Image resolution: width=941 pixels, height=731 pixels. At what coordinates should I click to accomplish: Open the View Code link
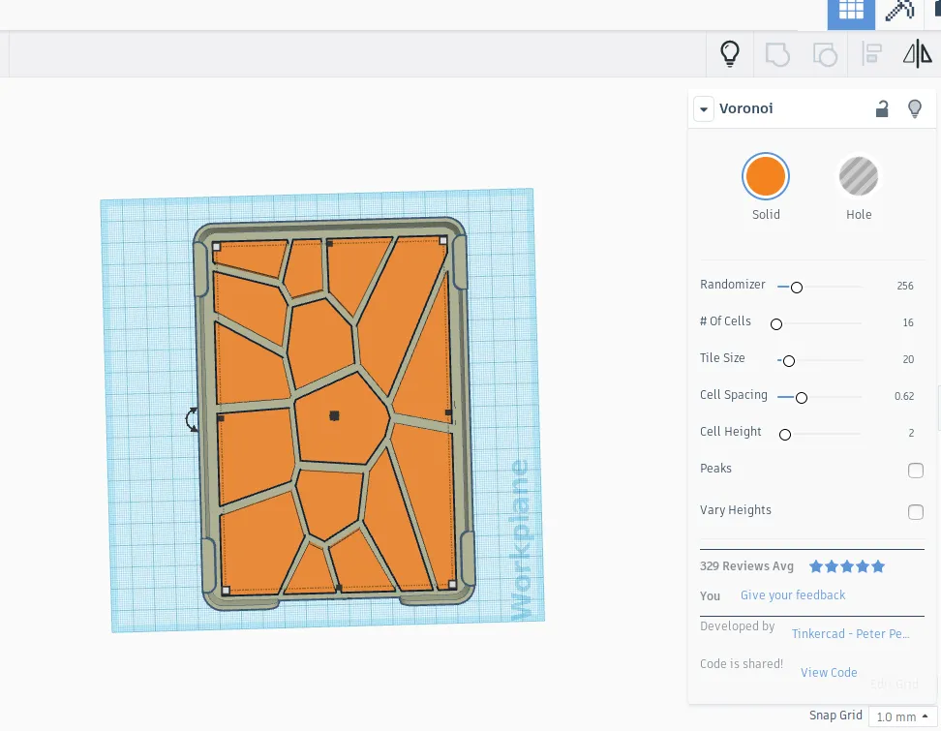click(x=829, y=672)
